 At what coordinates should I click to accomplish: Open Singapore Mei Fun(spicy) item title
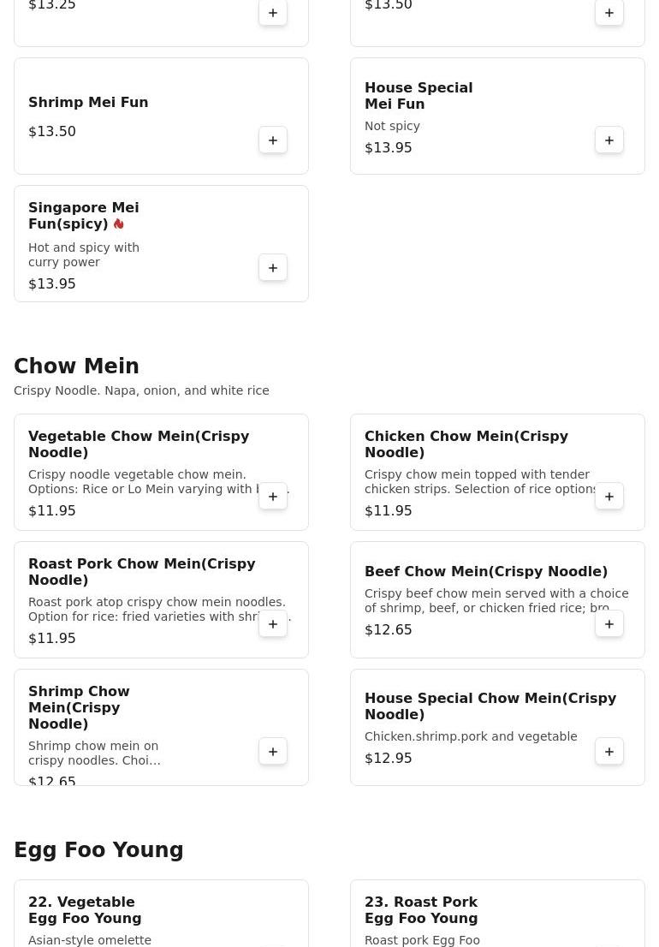pos(83,216)
